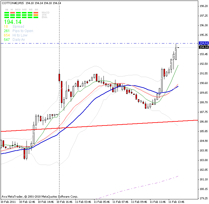Click the green M5 MACD signal bar
209x204 pixels.
click(30, 13)
